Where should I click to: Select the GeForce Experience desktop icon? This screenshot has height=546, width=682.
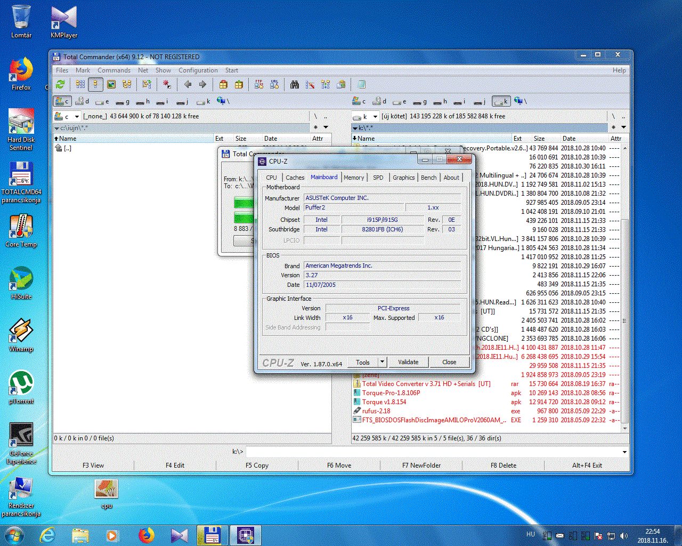(x=21, y=444)
